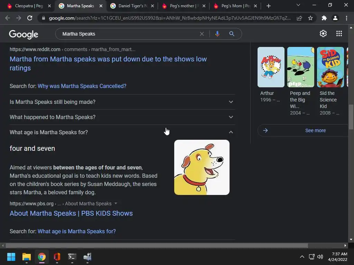
Task: Share this page via the share icon
Action: click(299, 18)
